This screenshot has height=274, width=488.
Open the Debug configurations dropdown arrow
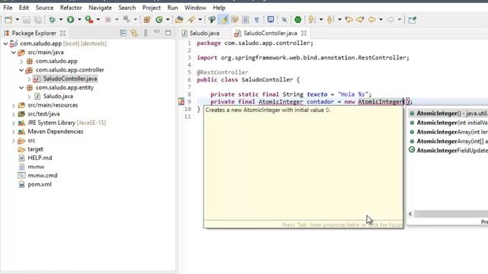pyautogui.click(x=61, y=20)
